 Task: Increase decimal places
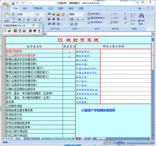click(x=71, y=24)
